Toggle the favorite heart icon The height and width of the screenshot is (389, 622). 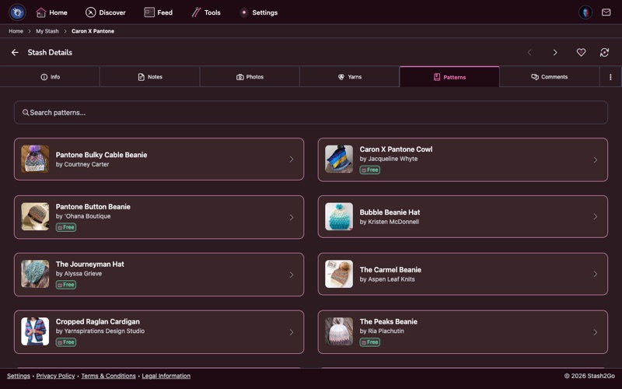[581, 53]
